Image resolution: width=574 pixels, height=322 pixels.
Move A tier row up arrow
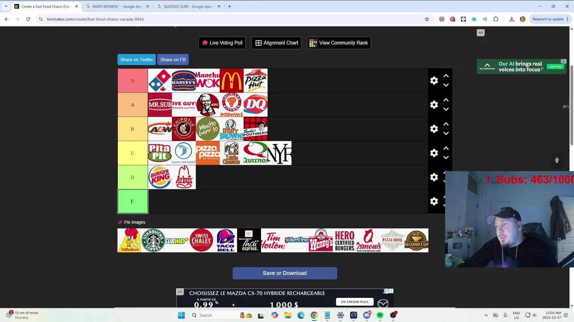coord(446,100)
